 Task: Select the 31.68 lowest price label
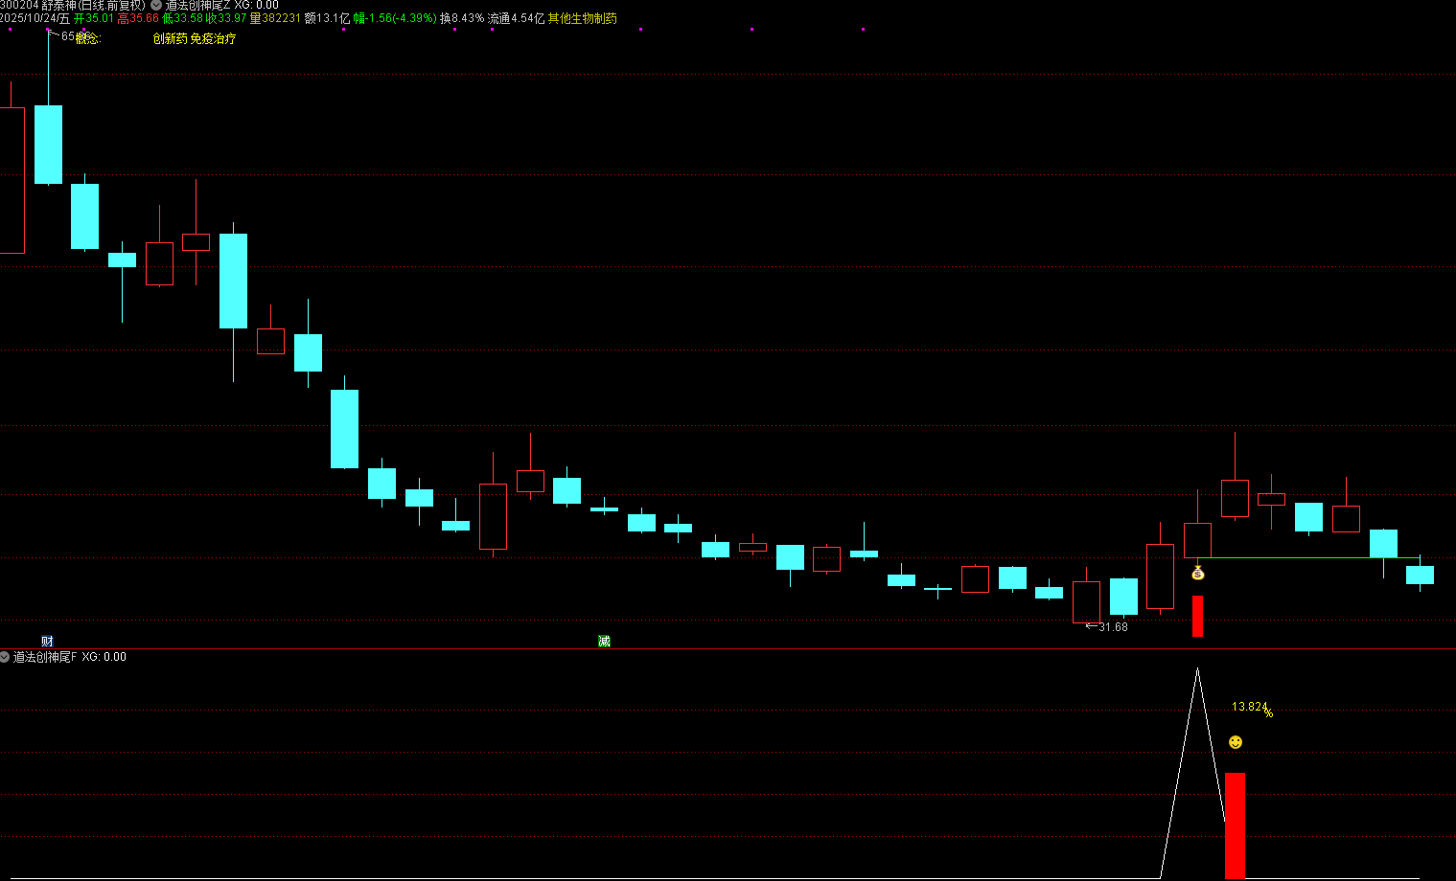[1112, 627]
